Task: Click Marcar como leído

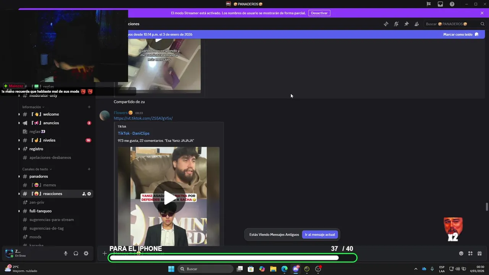Action: [x=461, y=34]
